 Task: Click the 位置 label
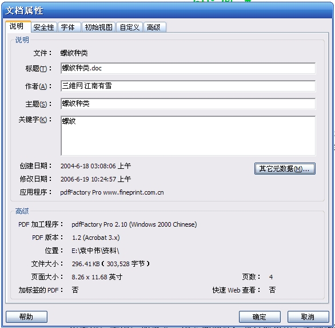[x=54, y=251]
